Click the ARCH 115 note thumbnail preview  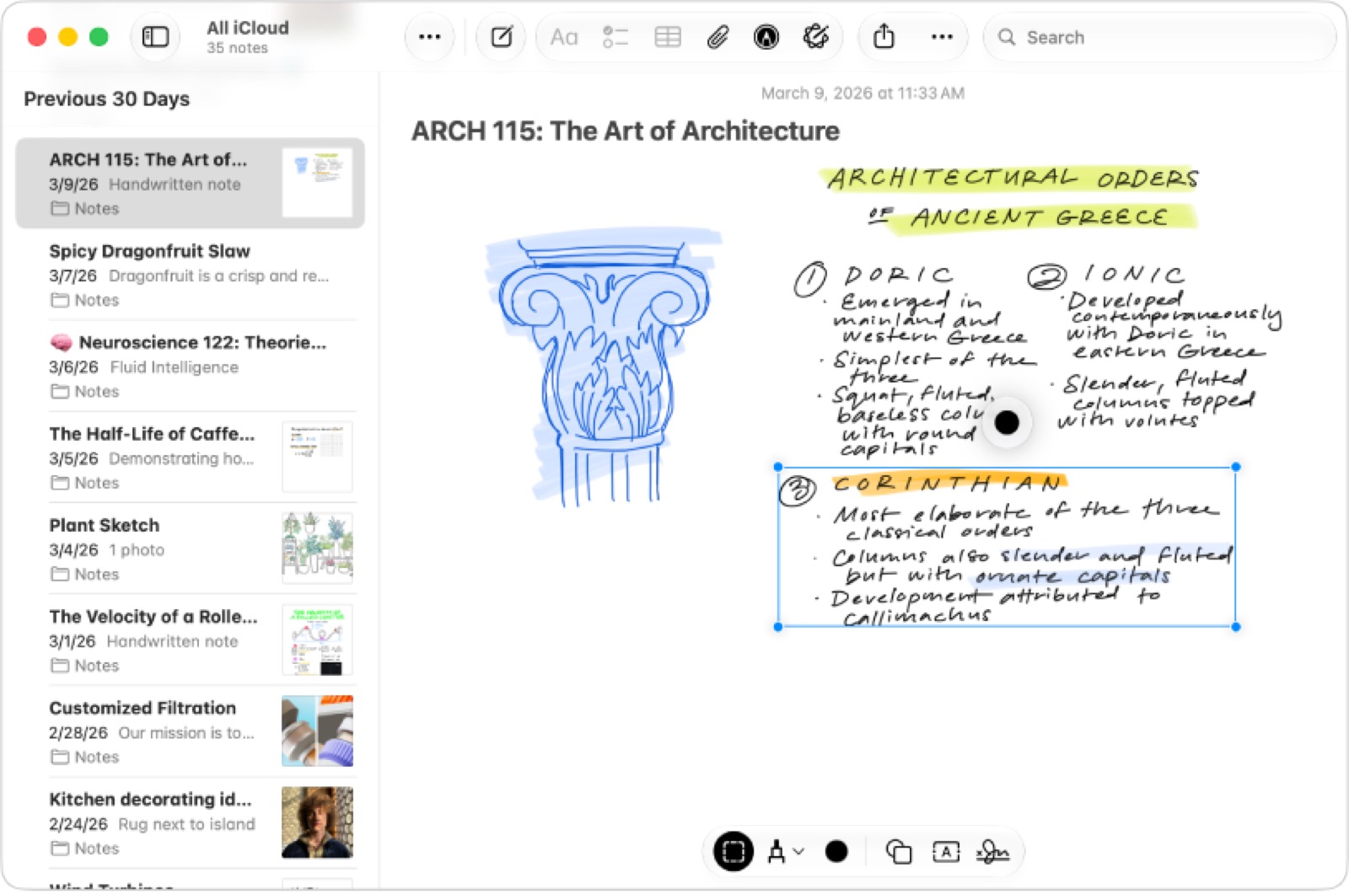point(317,183)
